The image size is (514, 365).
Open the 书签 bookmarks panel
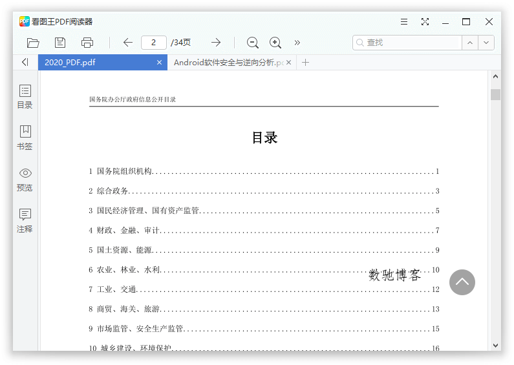point(25,138)
